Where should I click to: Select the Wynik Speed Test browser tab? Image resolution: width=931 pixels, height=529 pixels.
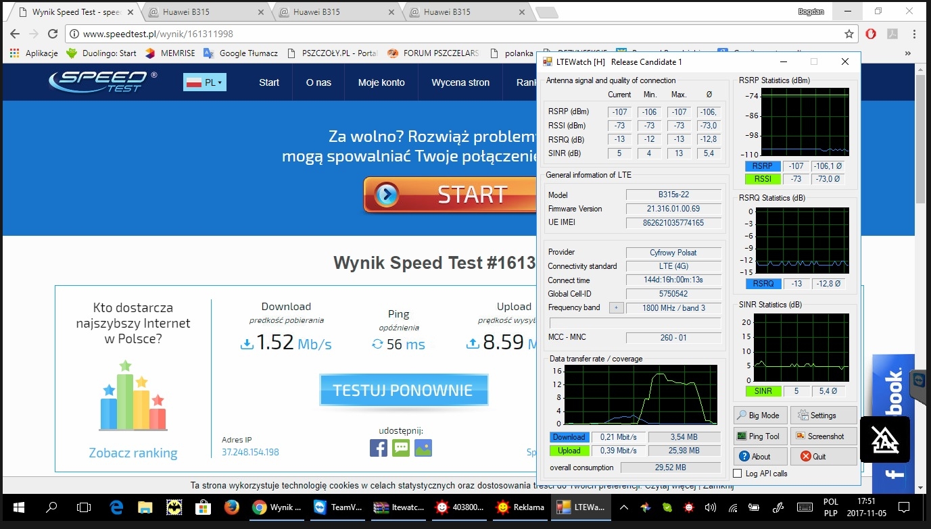click(x=76, y=12)
